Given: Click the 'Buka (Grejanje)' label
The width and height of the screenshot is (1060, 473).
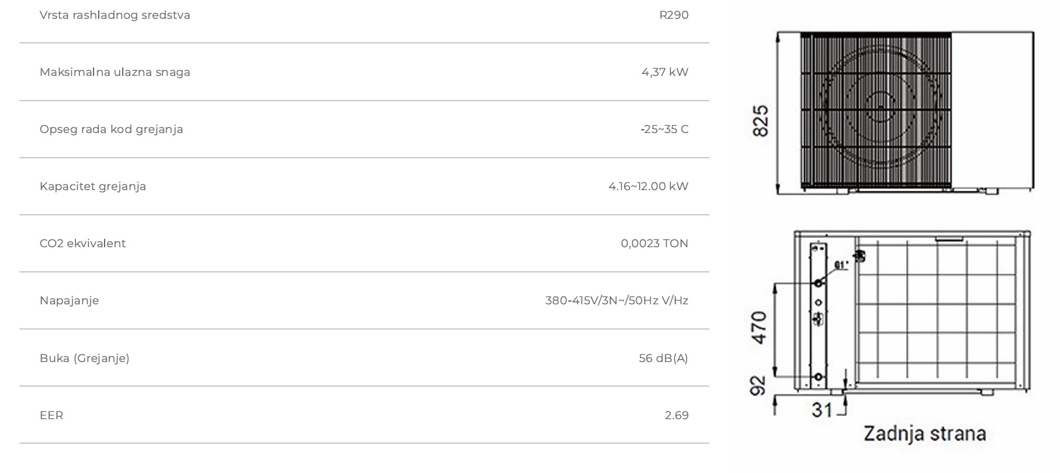Looking at the screenshot, I should (x=84, y=358).
